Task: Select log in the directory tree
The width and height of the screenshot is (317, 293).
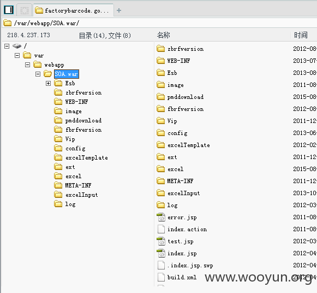Action: (x=70, y=204)
